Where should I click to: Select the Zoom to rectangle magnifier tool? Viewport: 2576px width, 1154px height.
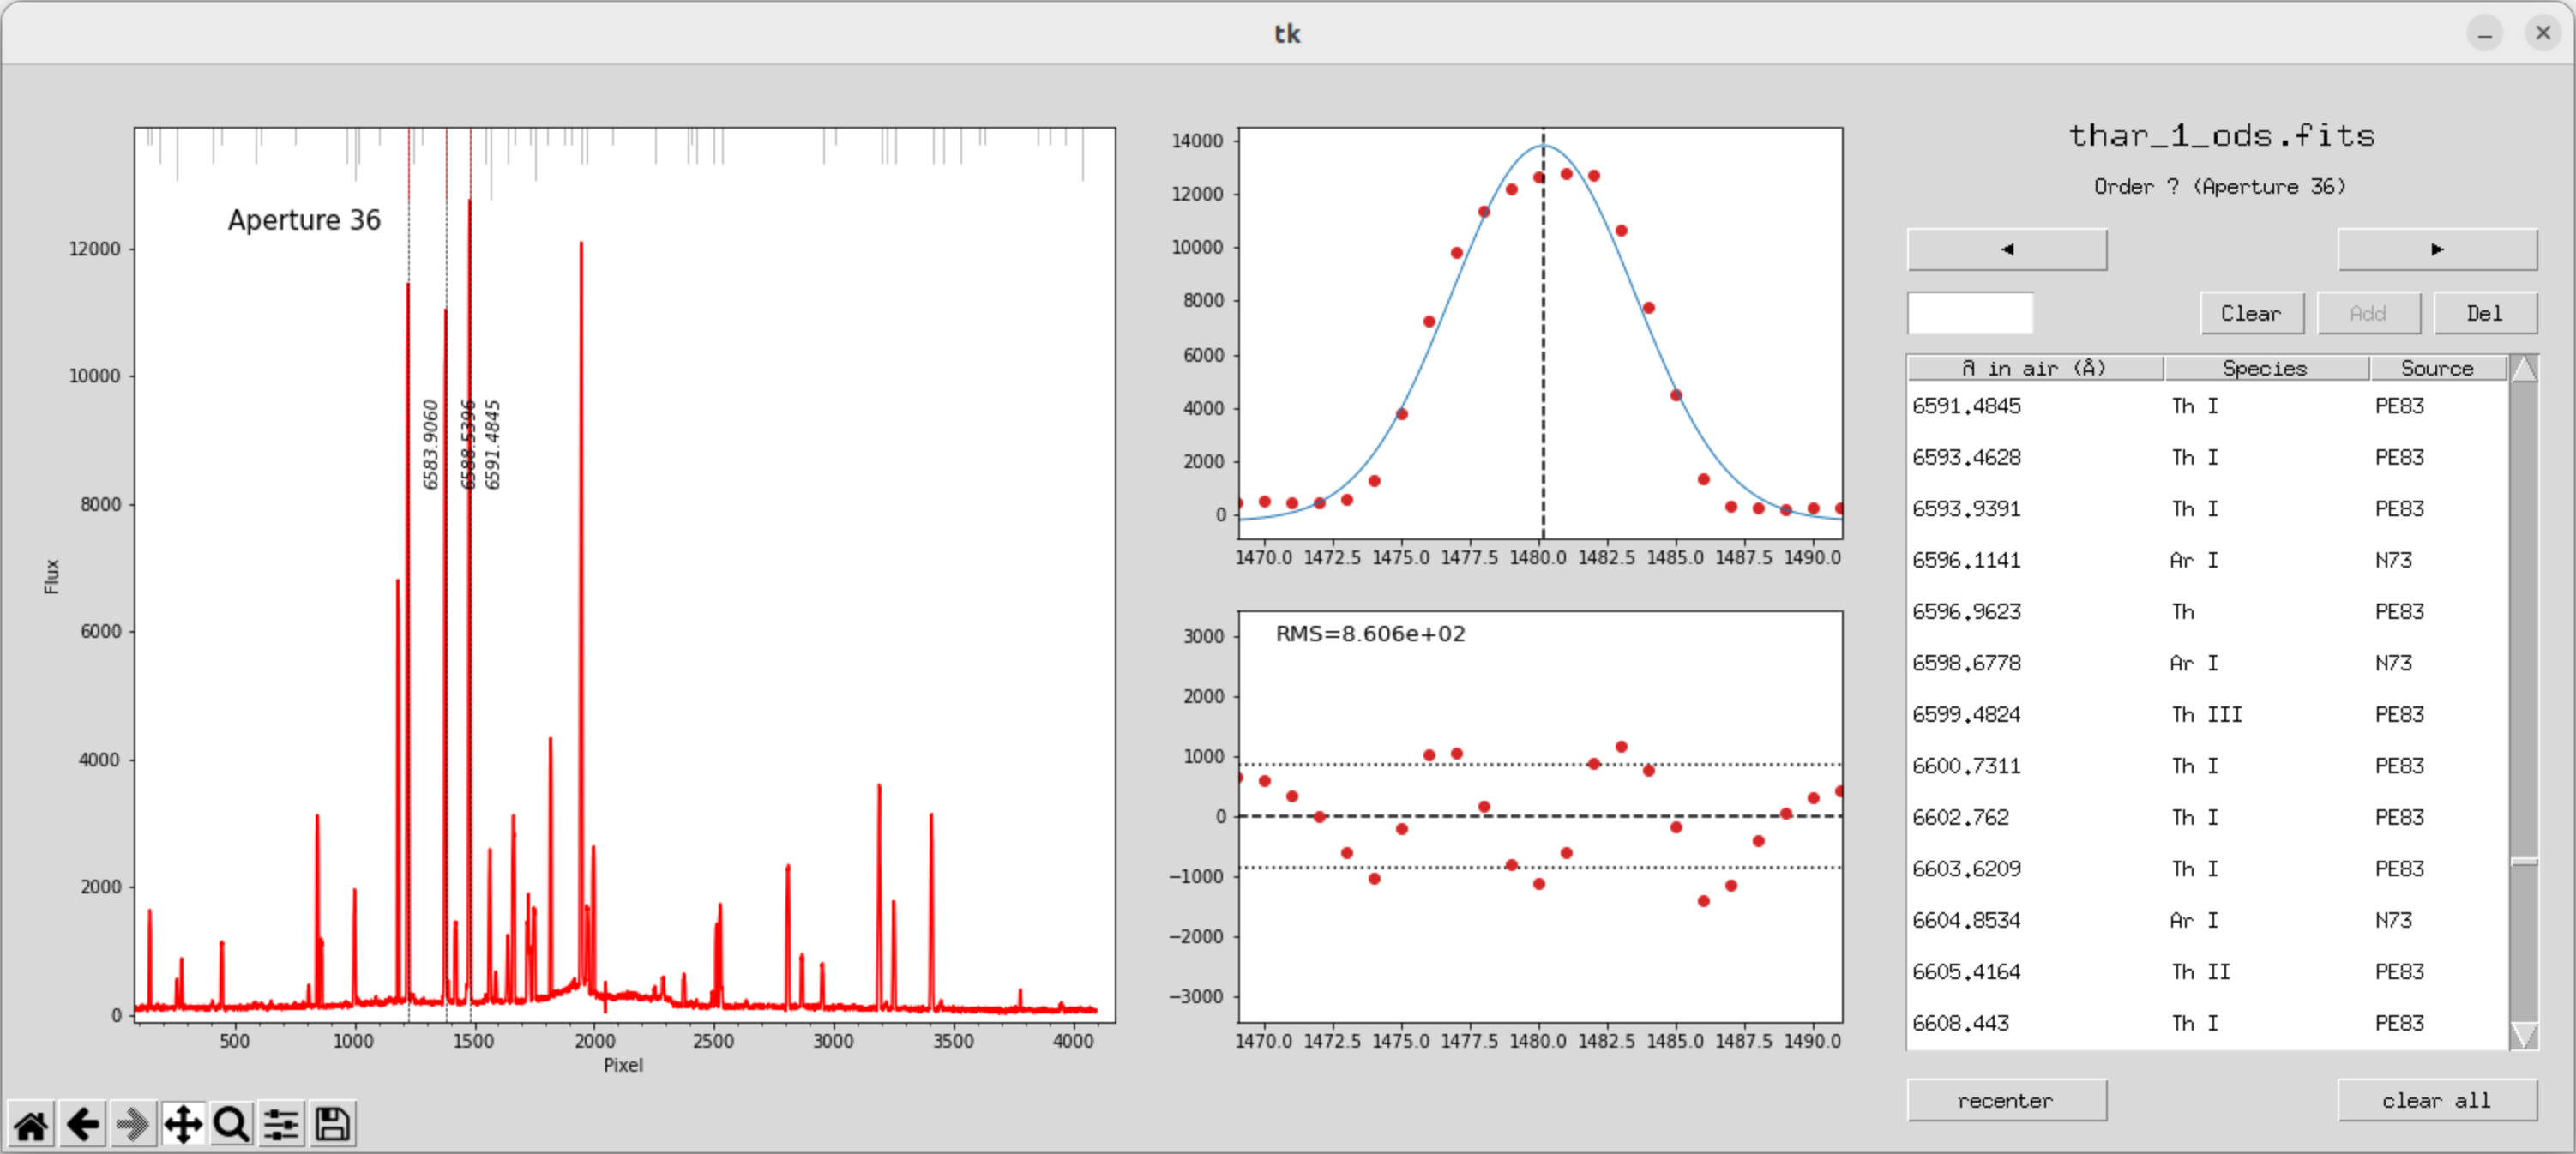pyautogui.click(x=232, y=1125)
